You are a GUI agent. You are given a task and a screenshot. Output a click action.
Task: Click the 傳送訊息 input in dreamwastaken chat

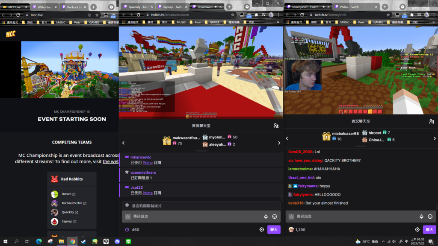(x=201, y=217)
